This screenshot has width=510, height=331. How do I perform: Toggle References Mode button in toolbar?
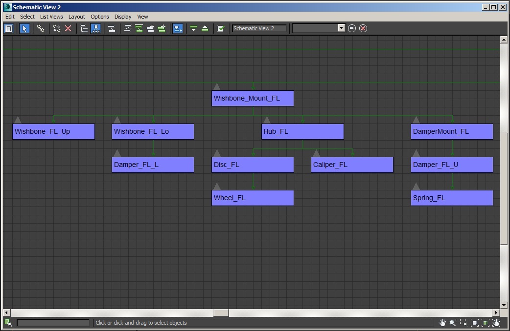[95, 28]
